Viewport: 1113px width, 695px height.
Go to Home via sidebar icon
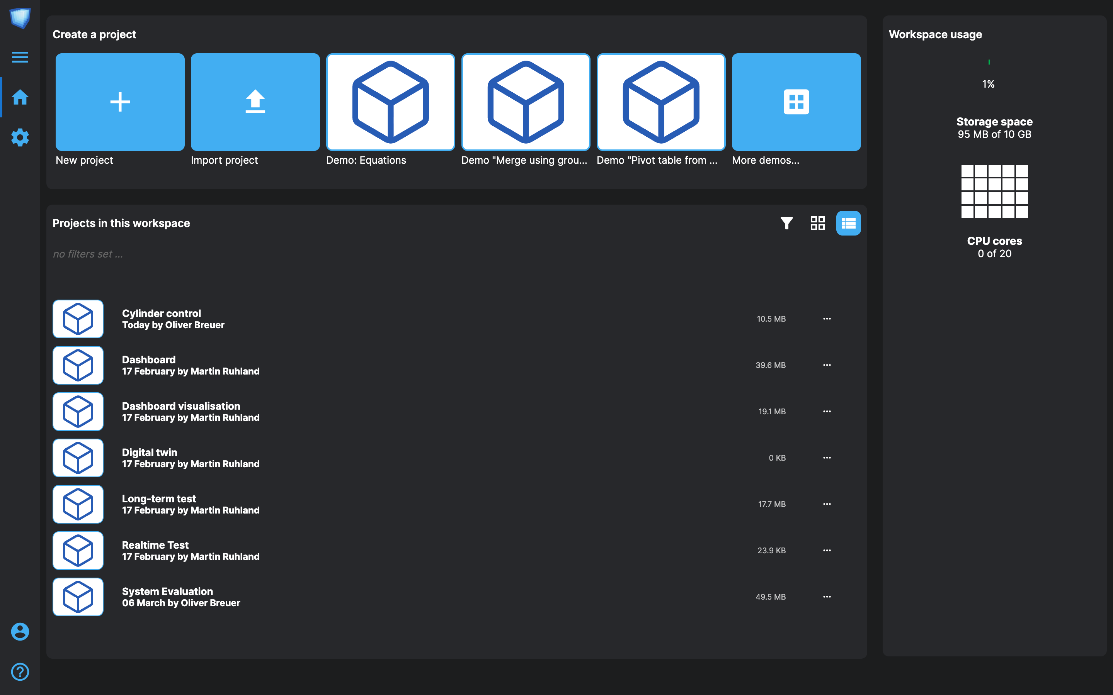20,97
